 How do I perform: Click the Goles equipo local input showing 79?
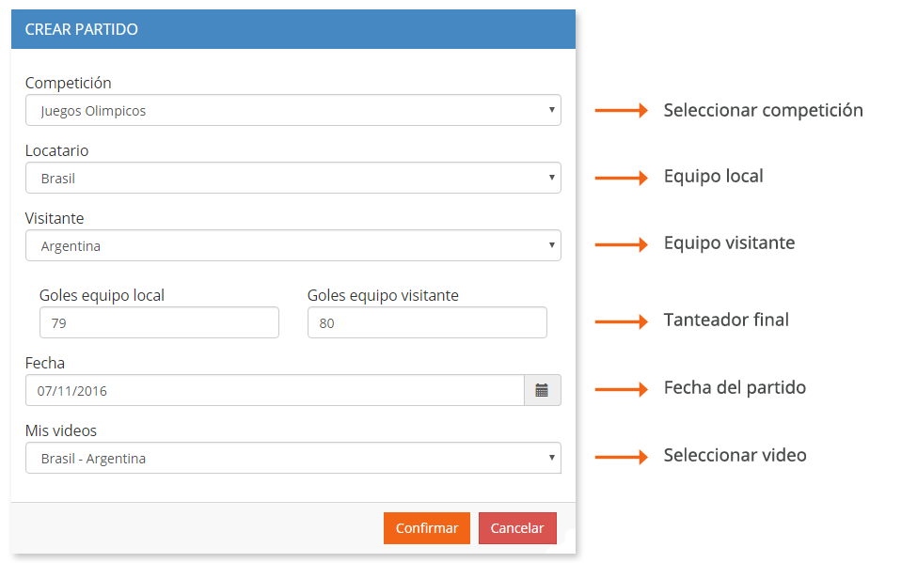[158, 322]
